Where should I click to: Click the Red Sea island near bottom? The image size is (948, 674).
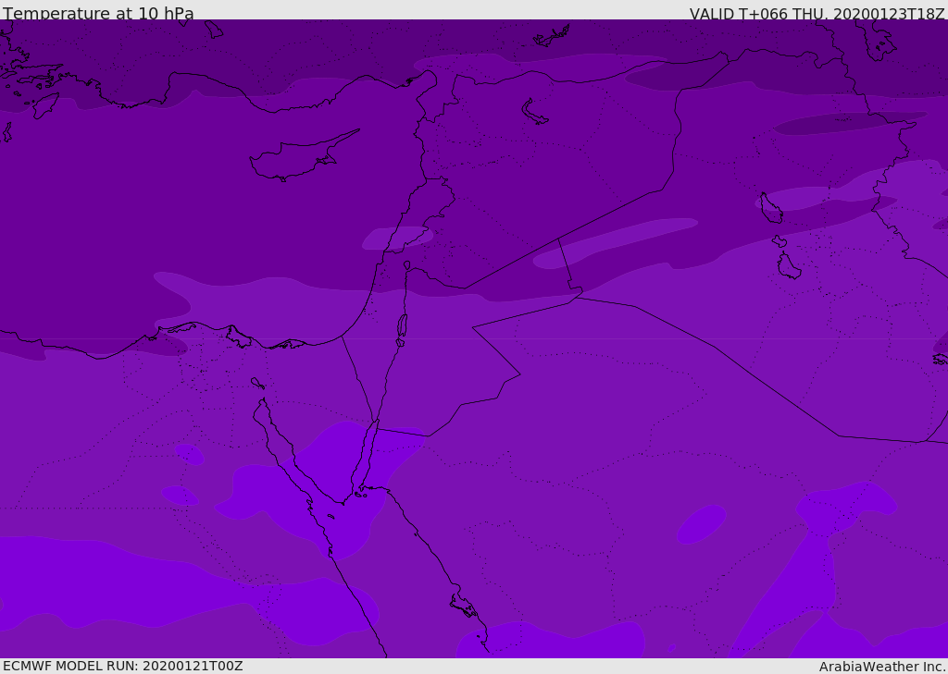coord(464,606)
